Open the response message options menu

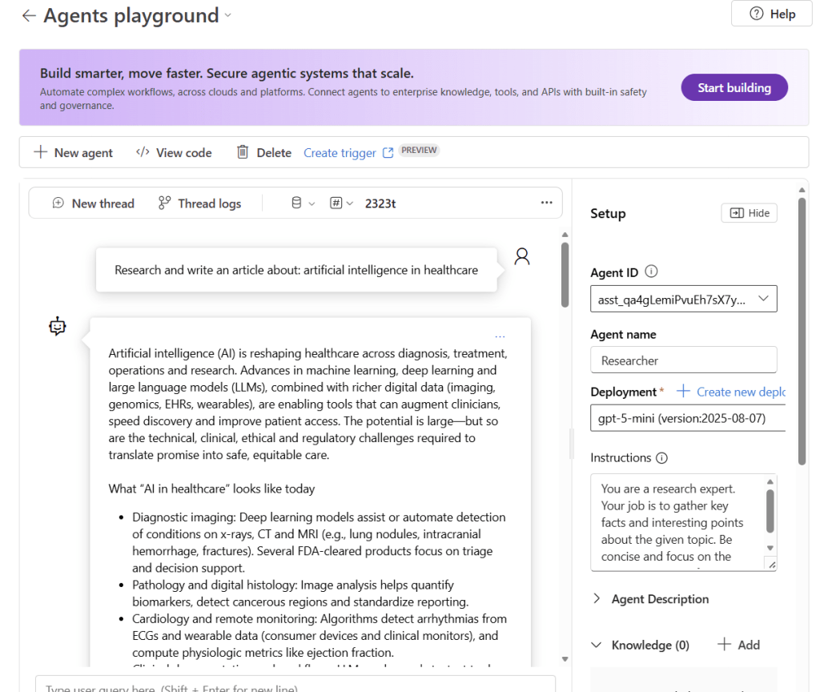[x=500, y=336]
